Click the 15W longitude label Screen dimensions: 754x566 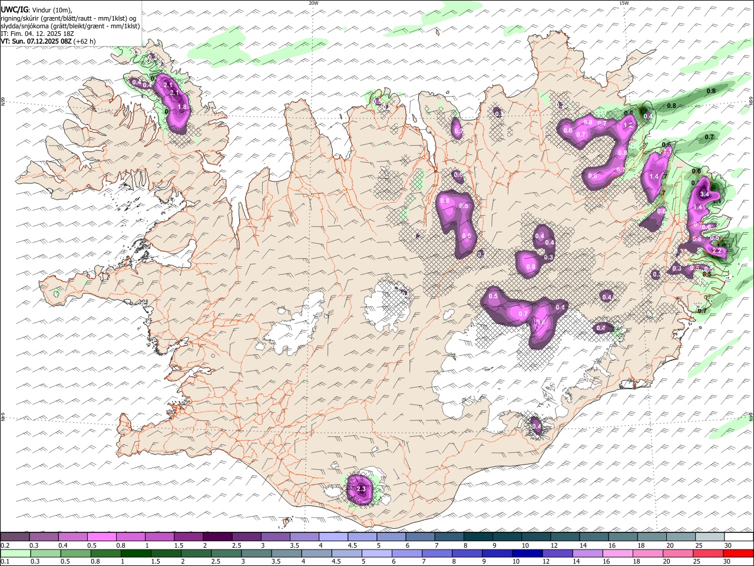tap(624, 3)
